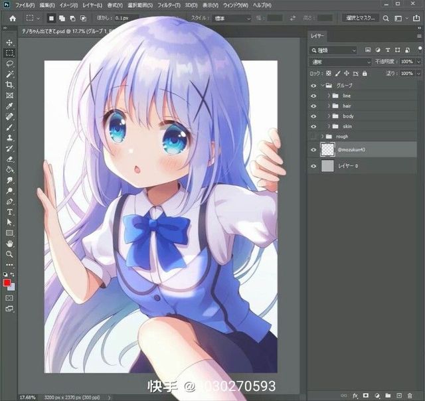This screenshot has width=425, height=401.
Task: Select the Magic Wand tool
Action: (9, 74)
